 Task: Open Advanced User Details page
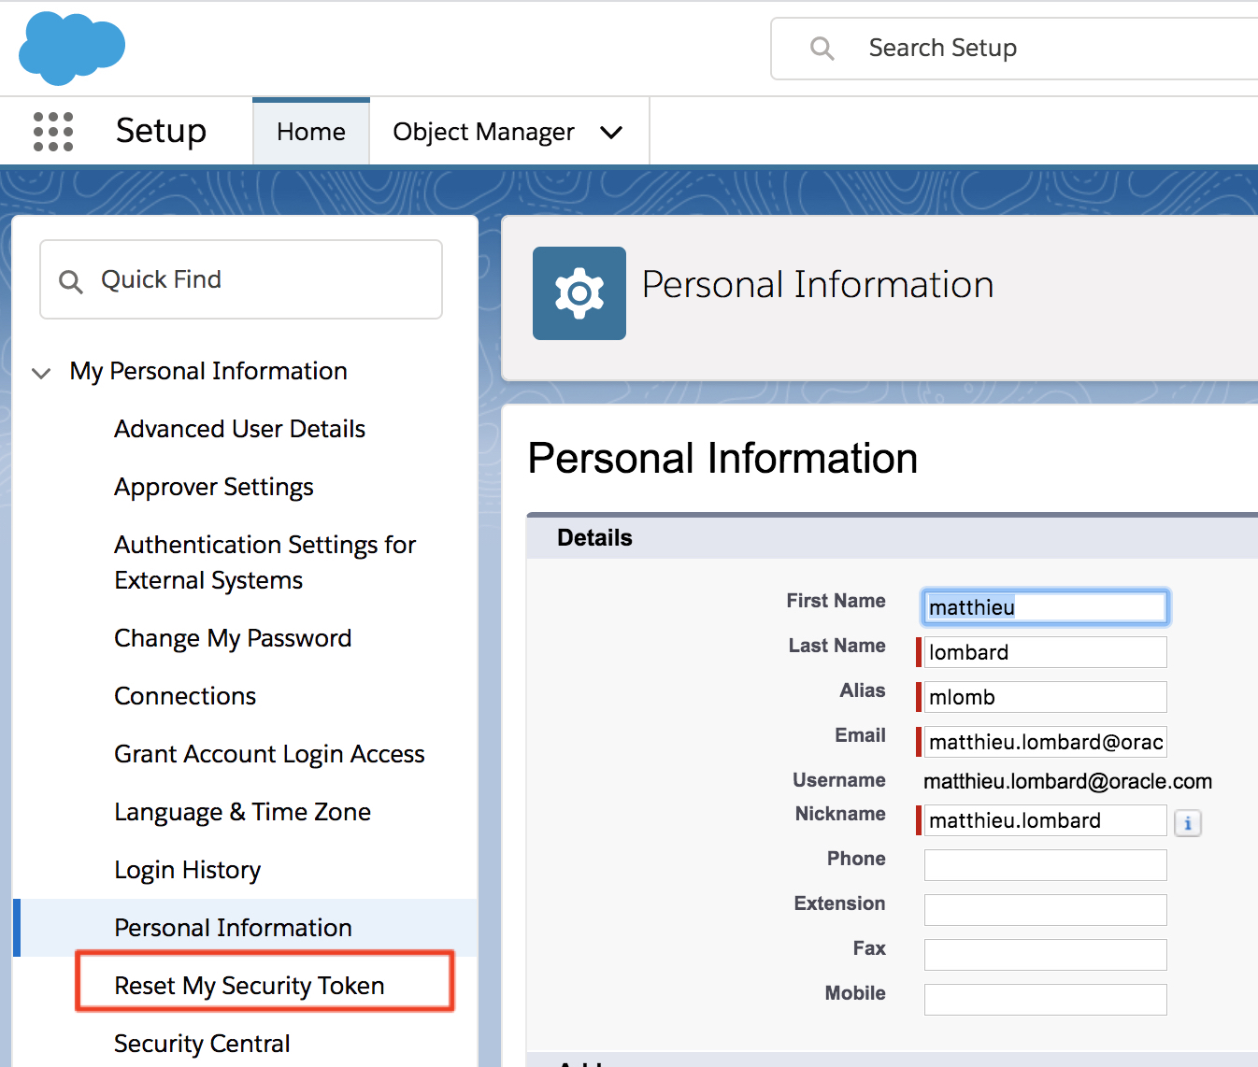point(239,429)
